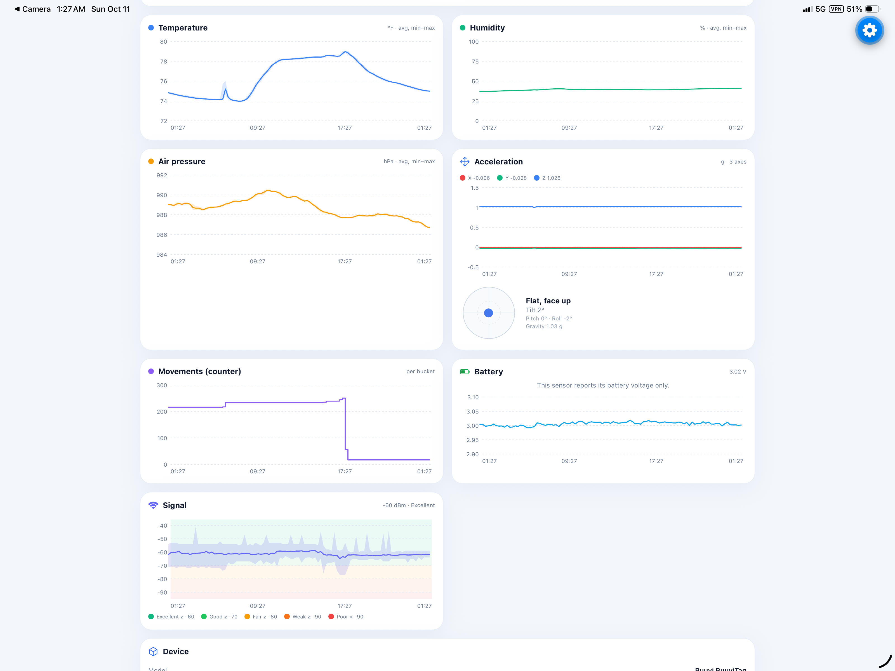Click the 'g · 3 axes' label

[734, 162]
